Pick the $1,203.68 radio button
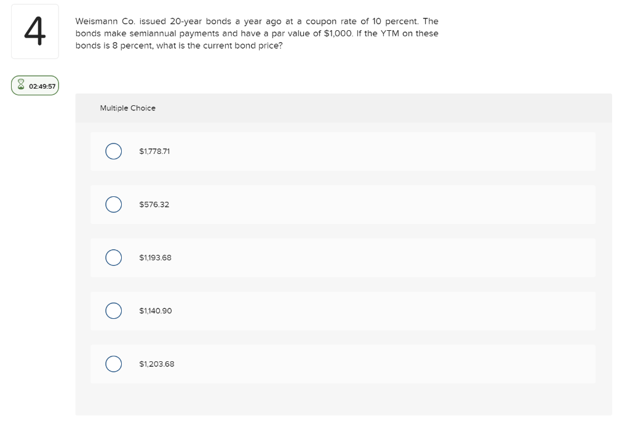The width and height of the screenshot is (630, 421). 113,364
